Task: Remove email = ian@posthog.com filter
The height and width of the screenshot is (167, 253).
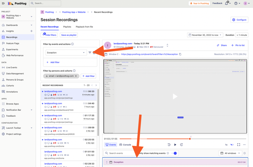Action: click(x=76, y=76)
